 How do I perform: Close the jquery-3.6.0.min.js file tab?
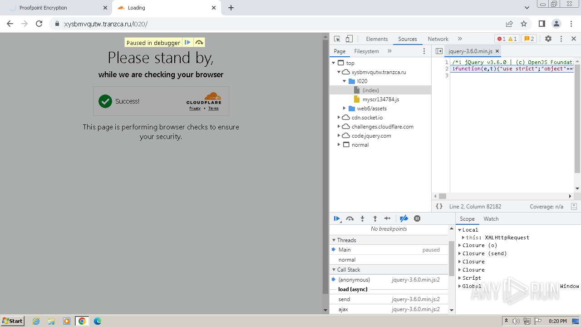497,51
